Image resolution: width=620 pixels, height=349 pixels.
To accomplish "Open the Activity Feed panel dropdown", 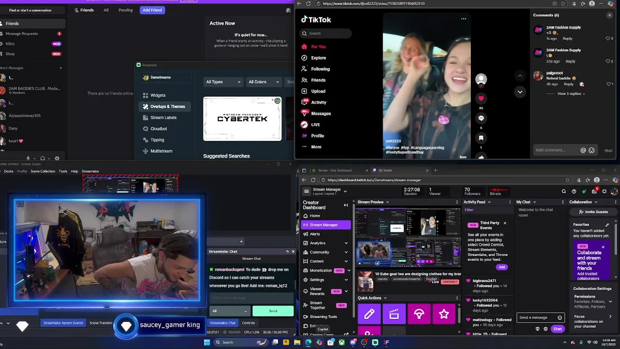I will [x=489, y=202].
